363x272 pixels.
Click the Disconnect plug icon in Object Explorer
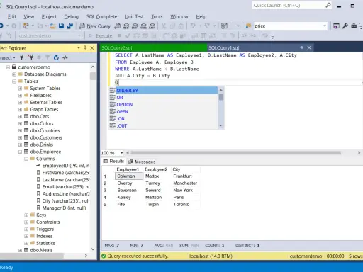tap(30, 57)
